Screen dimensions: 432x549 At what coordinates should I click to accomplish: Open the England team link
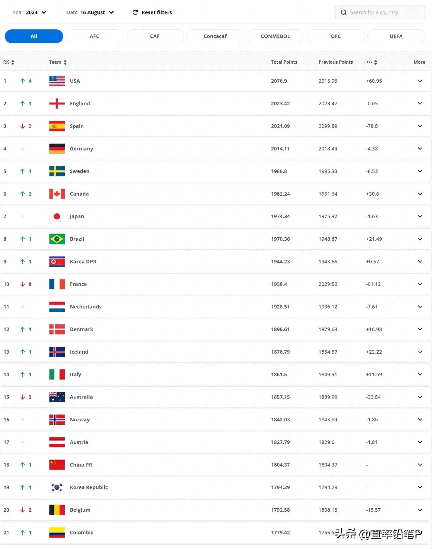pos(80,104)
